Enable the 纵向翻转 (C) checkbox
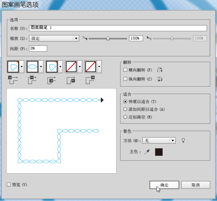 [x=125, y=79]
